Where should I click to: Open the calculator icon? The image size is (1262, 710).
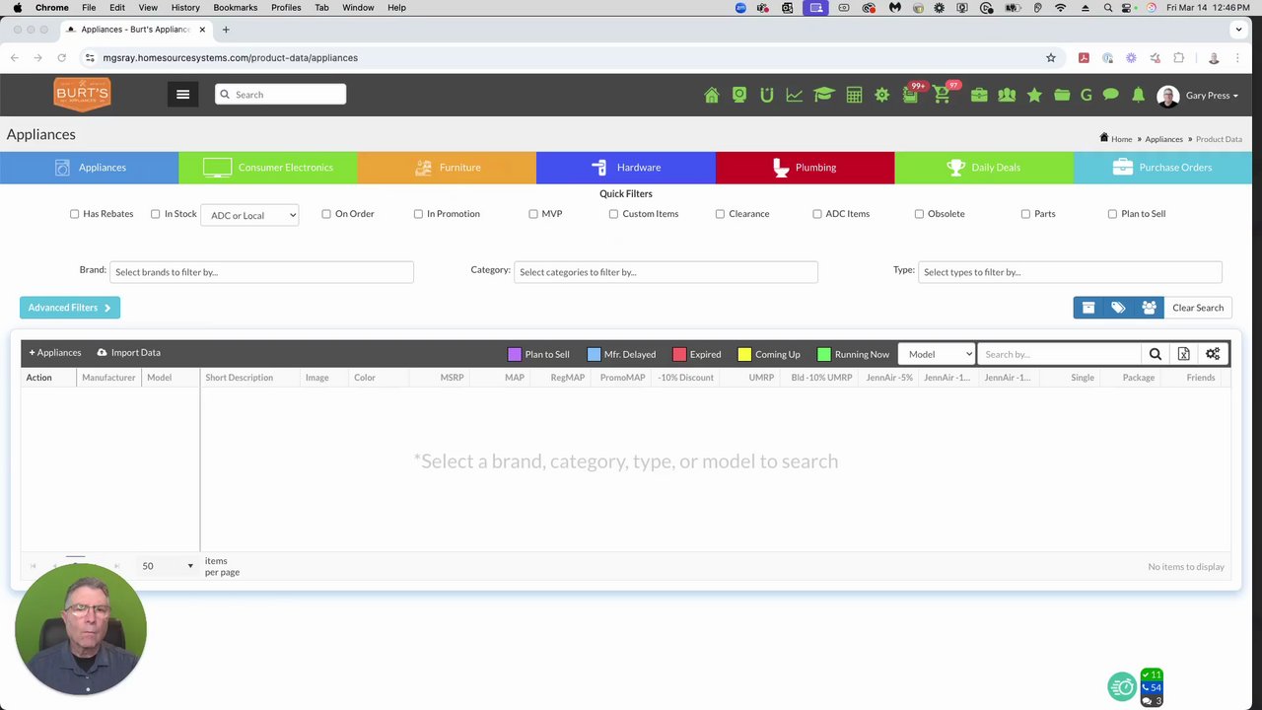[854, 95]
